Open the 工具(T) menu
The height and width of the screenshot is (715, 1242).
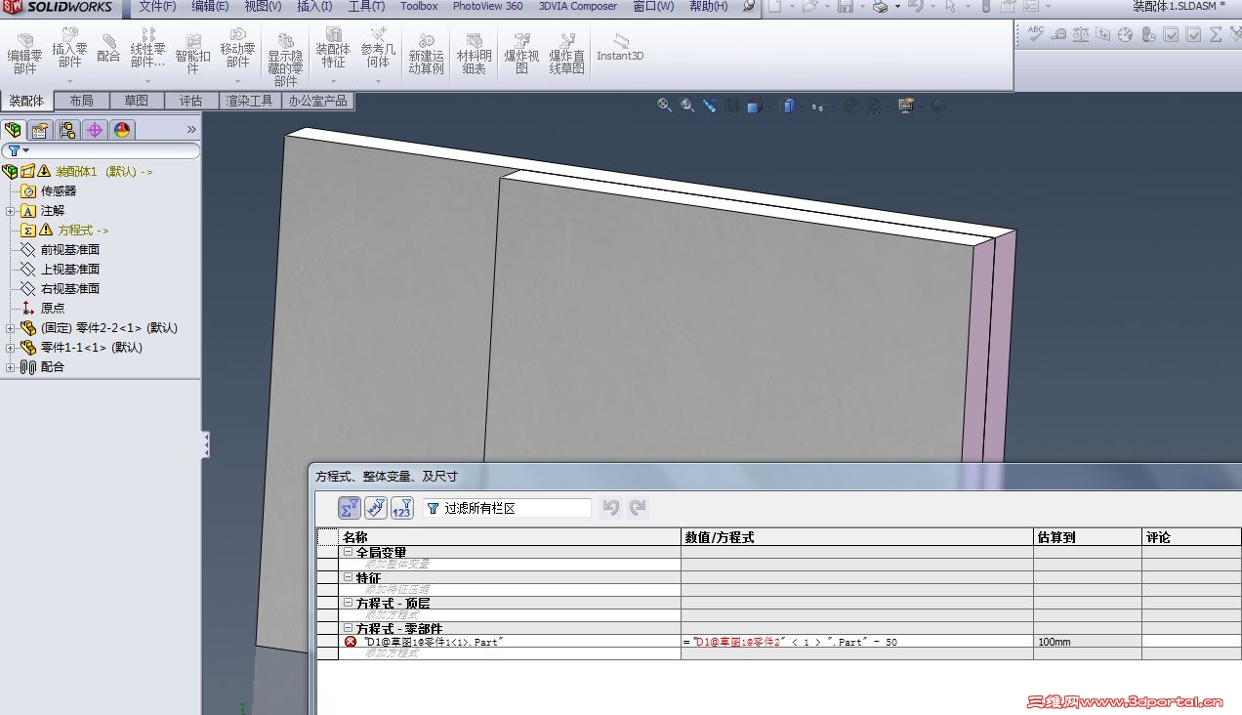click(x=366, y=7)
